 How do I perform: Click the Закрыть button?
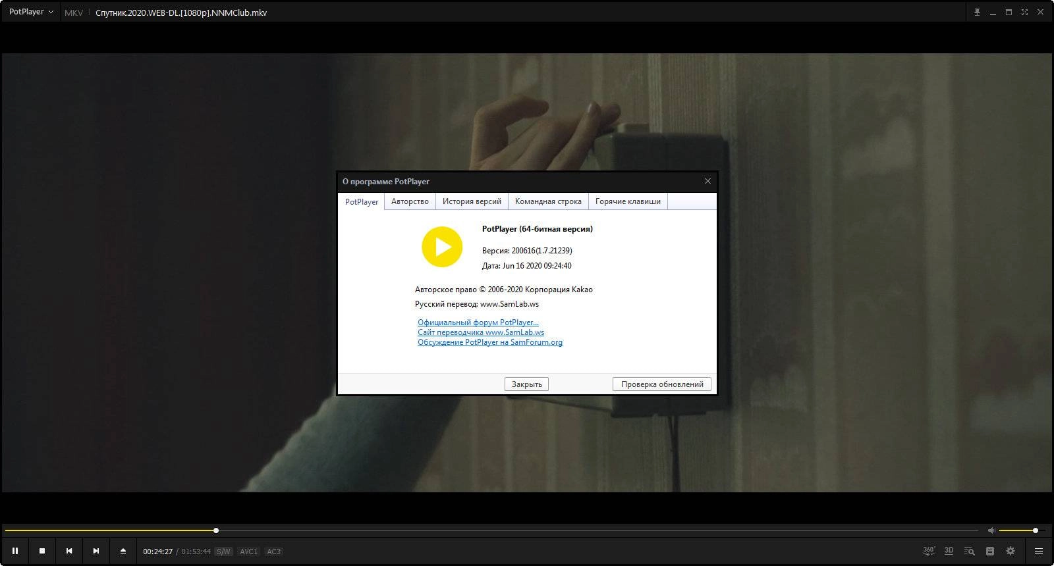point(527,384)
